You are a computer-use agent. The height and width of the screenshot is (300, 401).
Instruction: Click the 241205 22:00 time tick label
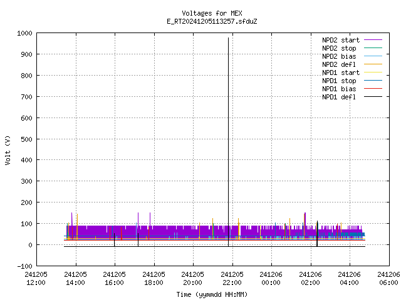(x=232, y=279)
